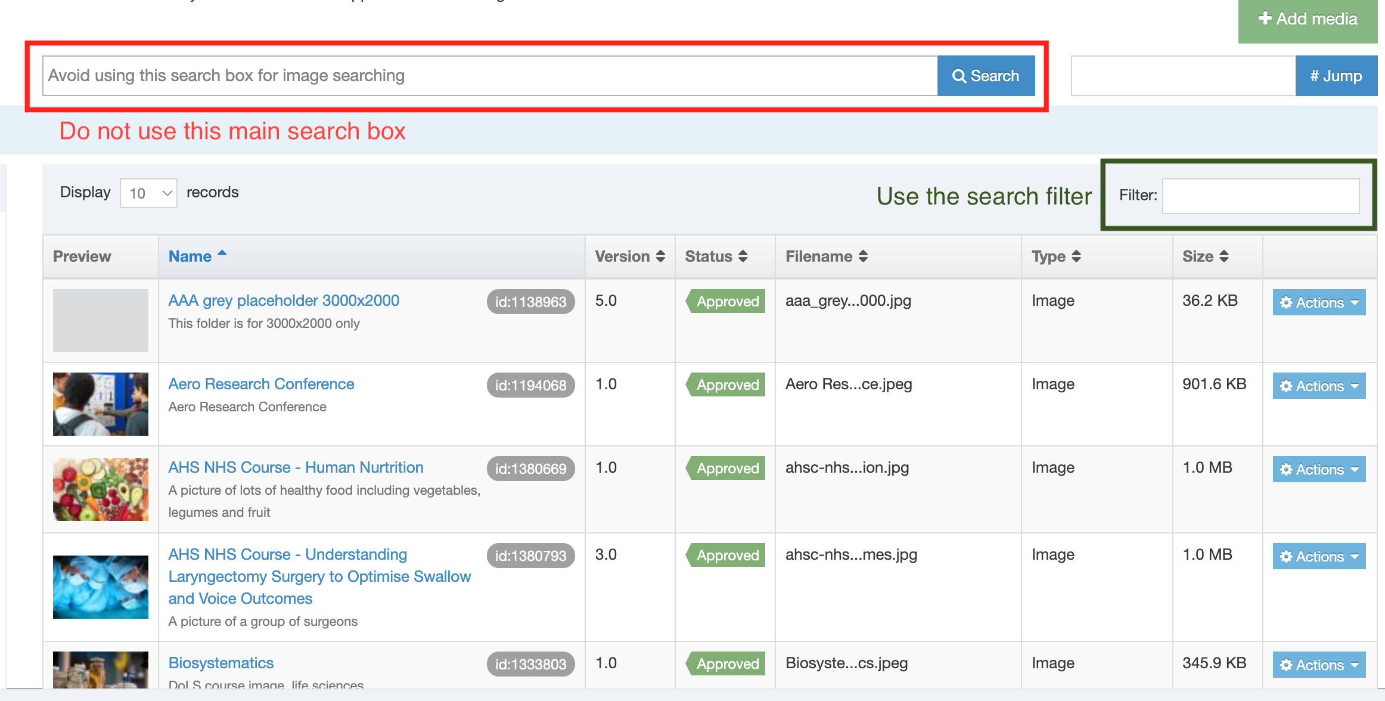Open Actions dropdown for Biosystematics row

point(1318,665)
